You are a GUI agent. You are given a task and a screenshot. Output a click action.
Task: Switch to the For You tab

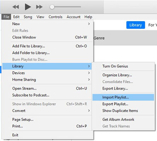pyautogui.click(x=153, y=25)
